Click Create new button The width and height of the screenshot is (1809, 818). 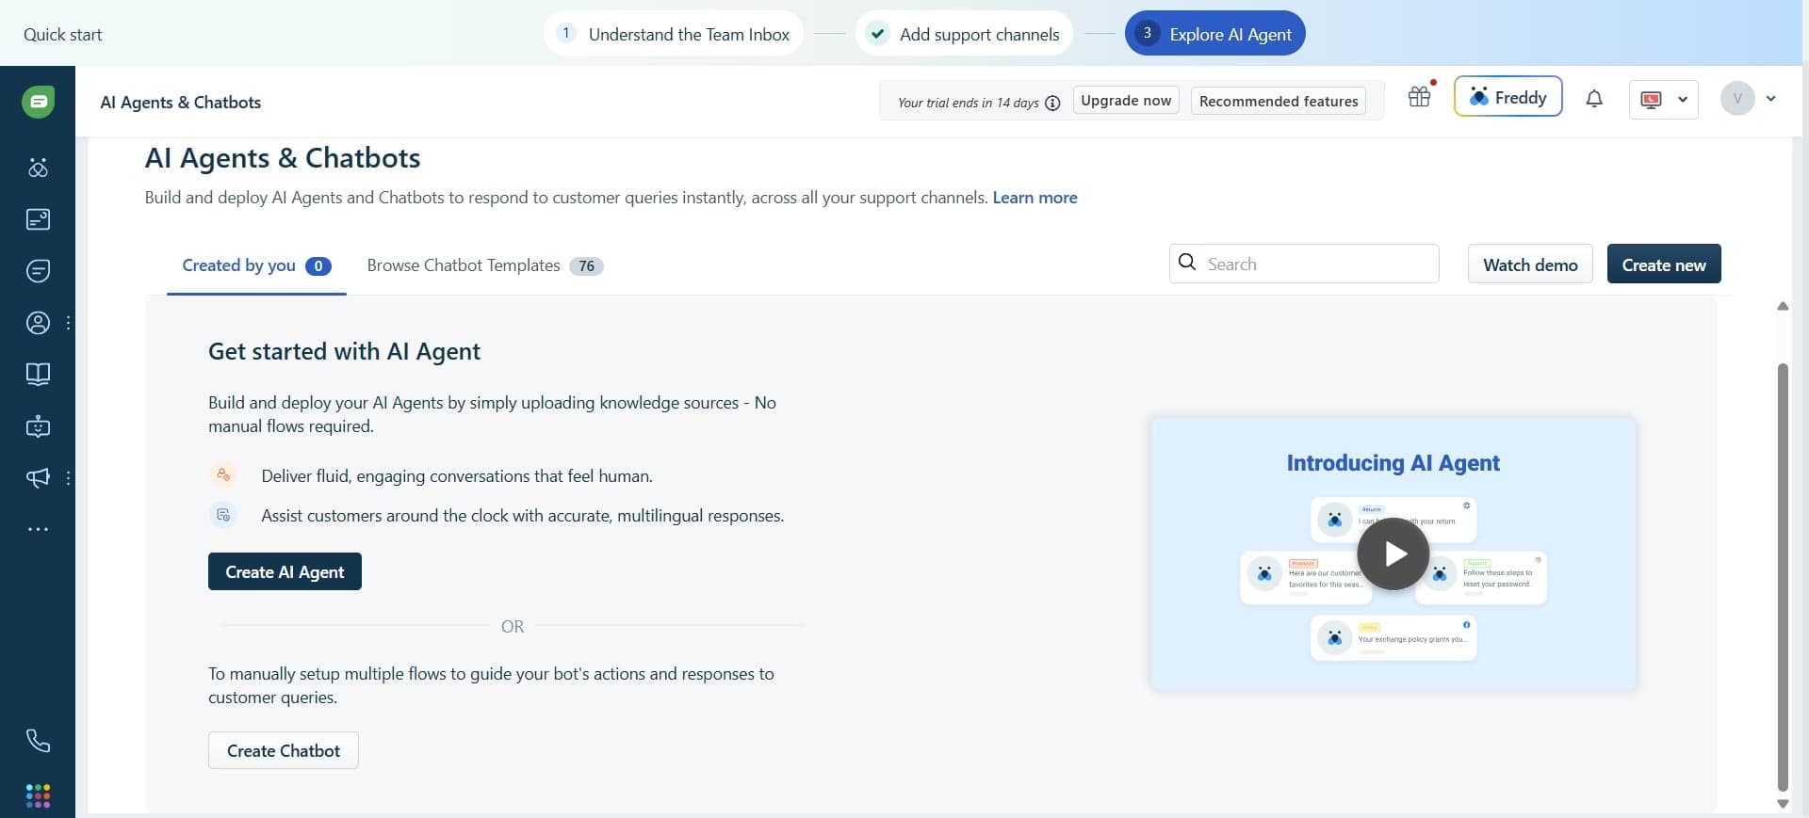pyautogui.click(x=1664, y=264)
